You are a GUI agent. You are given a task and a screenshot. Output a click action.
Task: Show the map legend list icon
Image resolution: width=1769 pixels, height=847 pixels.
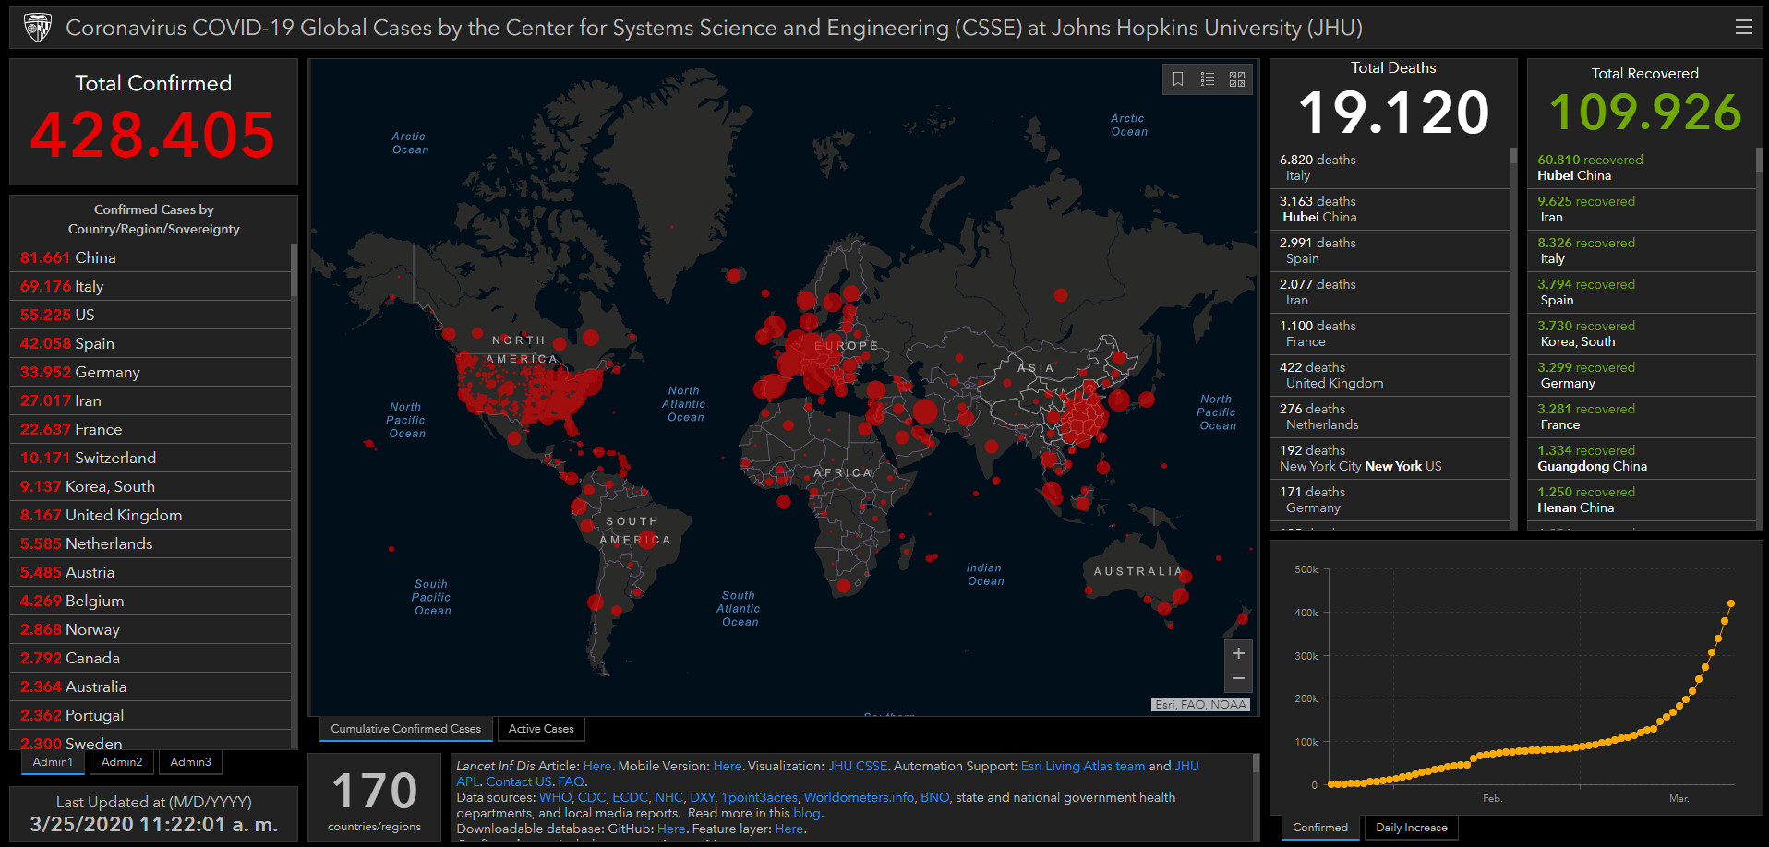[x=1208, y=79]
